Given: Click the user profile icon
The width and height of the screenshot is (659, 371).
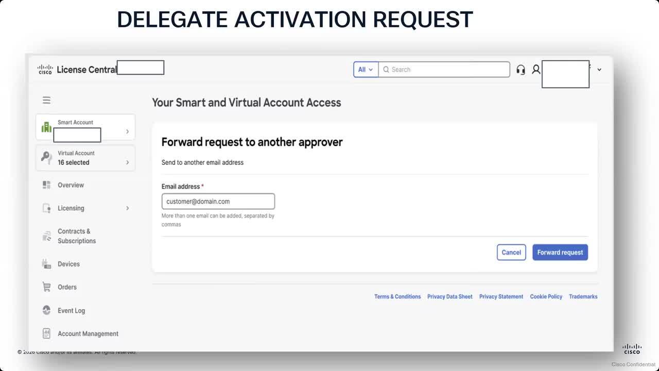Looking at the screenshot, I should [x=536, y=69].
